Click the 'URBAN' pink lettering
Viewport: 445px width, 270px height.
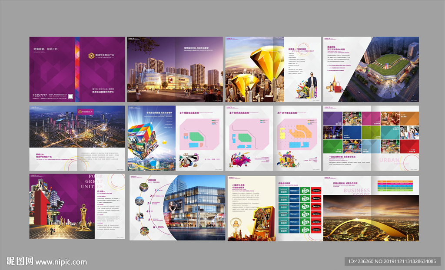point(389,160)
